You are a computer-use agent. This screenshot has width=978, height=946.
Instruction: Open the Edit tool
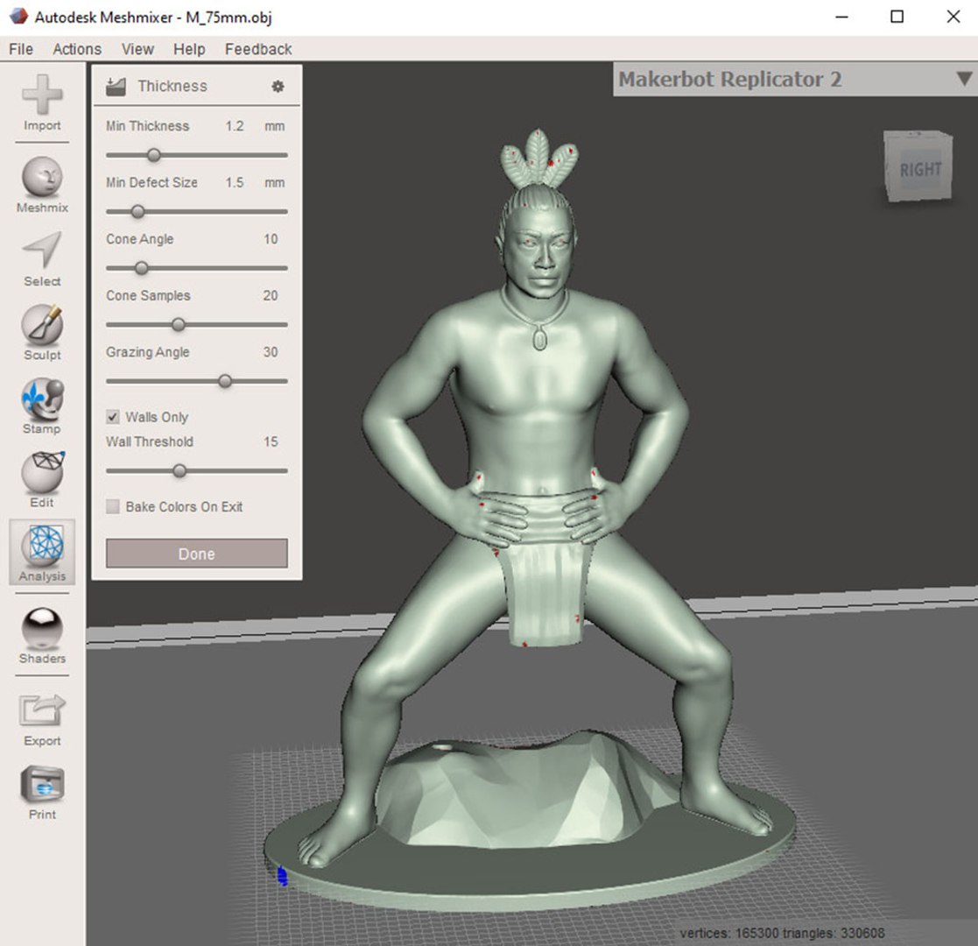click(x=42, y=479)
